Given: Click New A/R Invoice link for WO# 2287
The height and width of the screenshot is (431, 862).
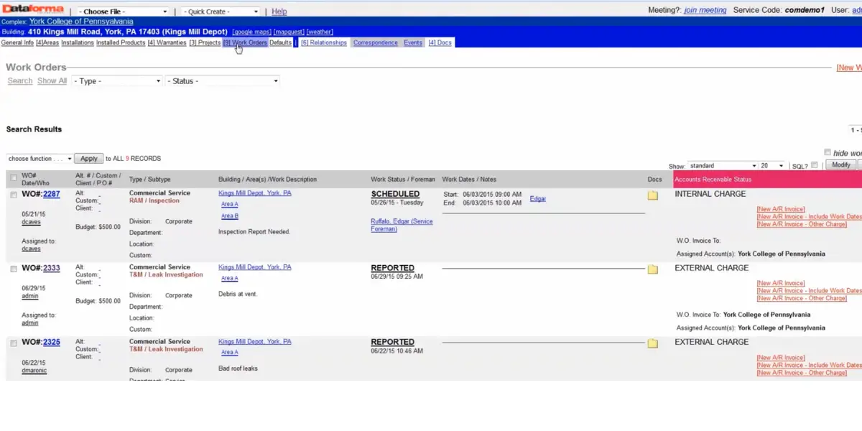Looking at the screenshot, I should pyautogui.click(x=781, y=209).
